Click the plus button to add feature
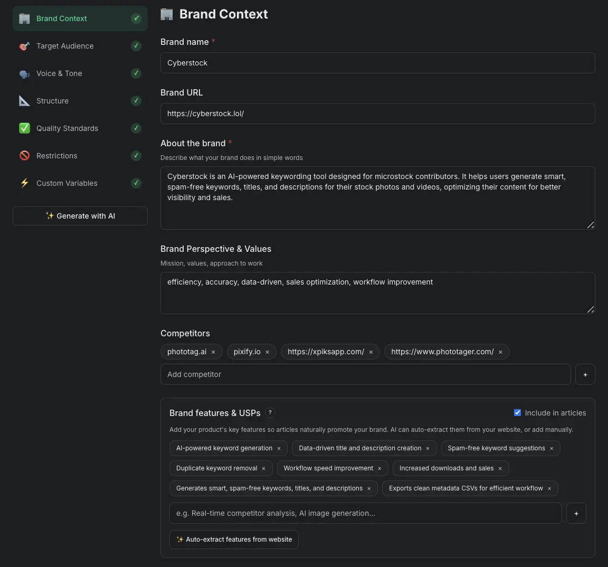This screenshot has height=567, width=608. [576, 513]
